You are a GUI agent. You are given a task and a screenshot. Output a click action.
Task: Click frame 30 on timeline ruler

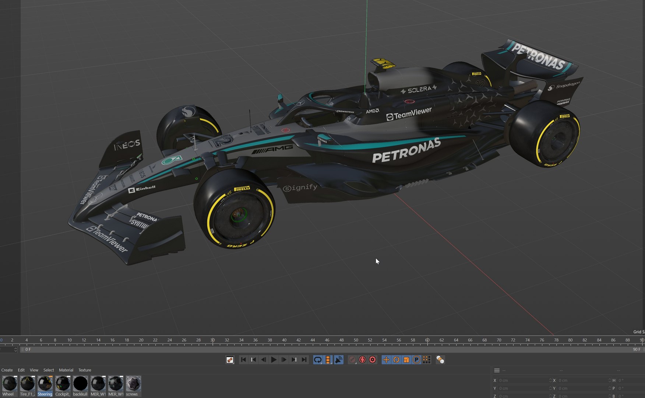coord(212,340)
